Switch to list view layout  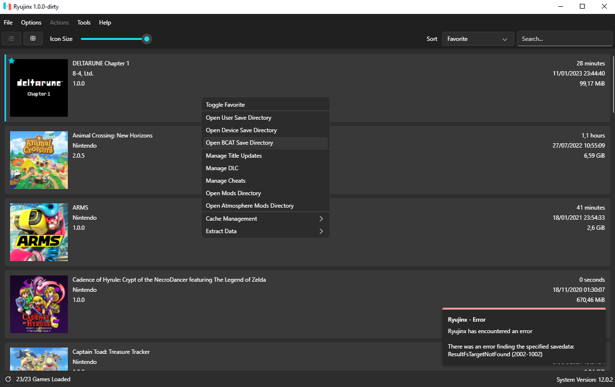pos(11,39)
